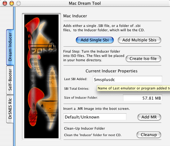Switch to the Dream Inducer tab
This screenshot has height=146, width=170.
(x=10, y=47)
